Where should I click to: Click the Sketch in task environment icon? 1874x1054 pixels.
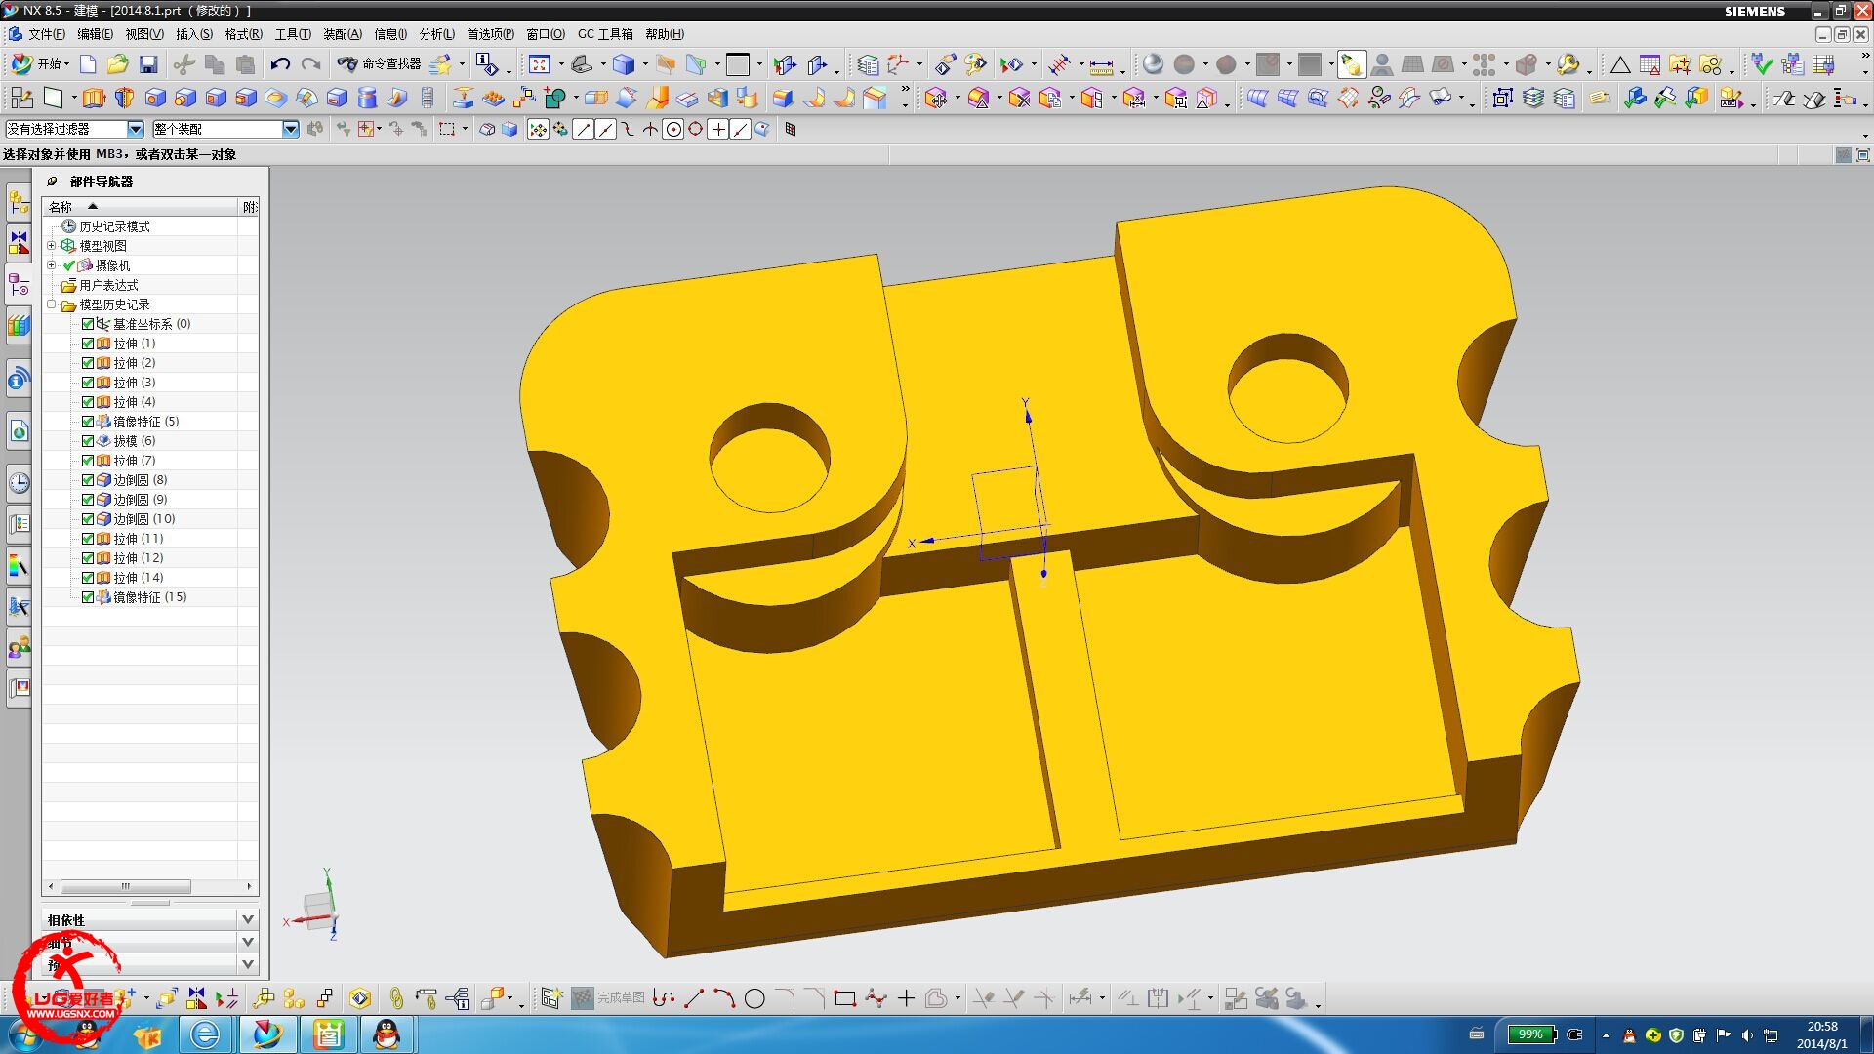21,98
